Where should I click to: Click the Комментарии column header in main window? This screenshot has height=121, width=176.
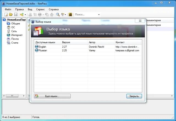point(153,20)
